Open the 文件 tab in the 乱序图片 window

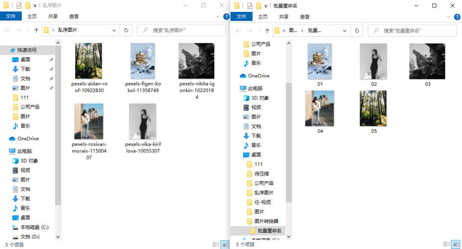pos(11,16)
